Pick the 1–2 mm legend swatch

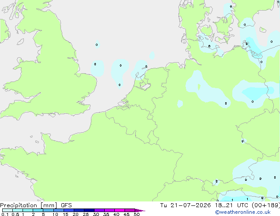click(x=28, y=210)
